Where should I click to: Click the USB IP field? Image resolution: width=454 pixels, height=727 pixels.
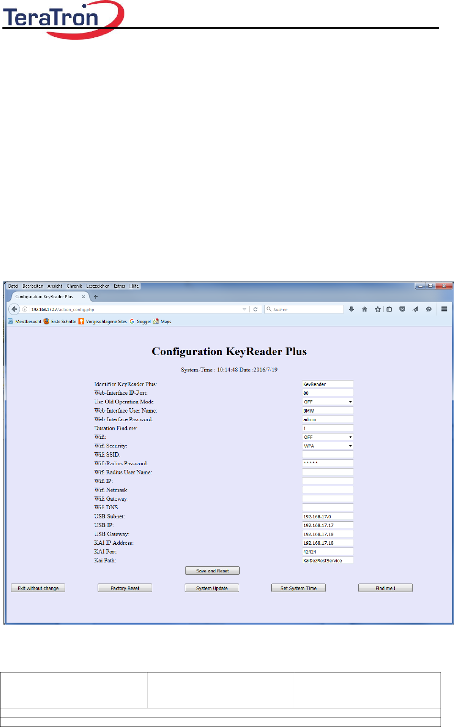(x=328, y=525)
